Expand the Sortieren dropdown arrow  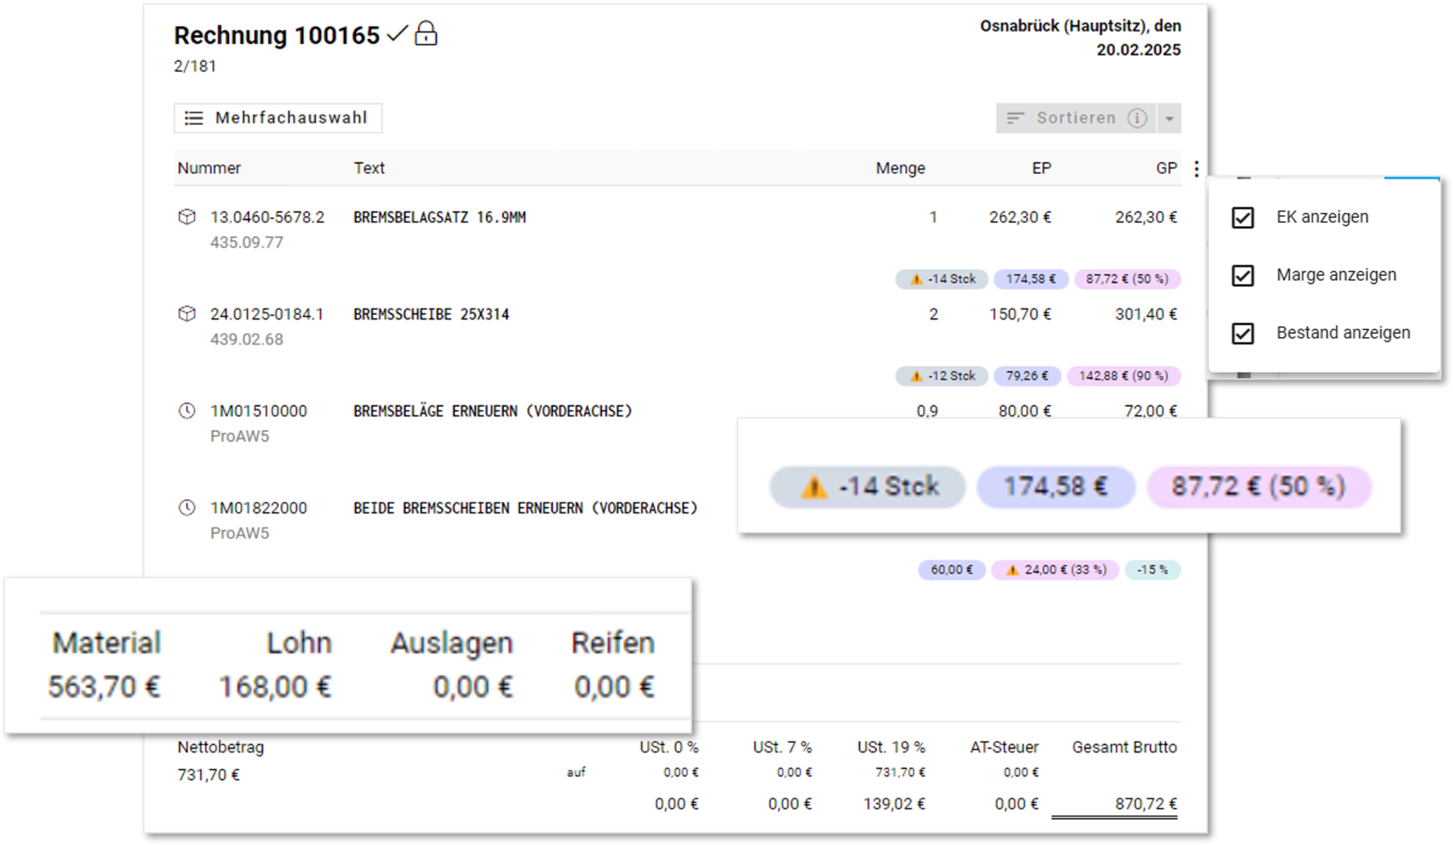click(x=1169, y=119)
